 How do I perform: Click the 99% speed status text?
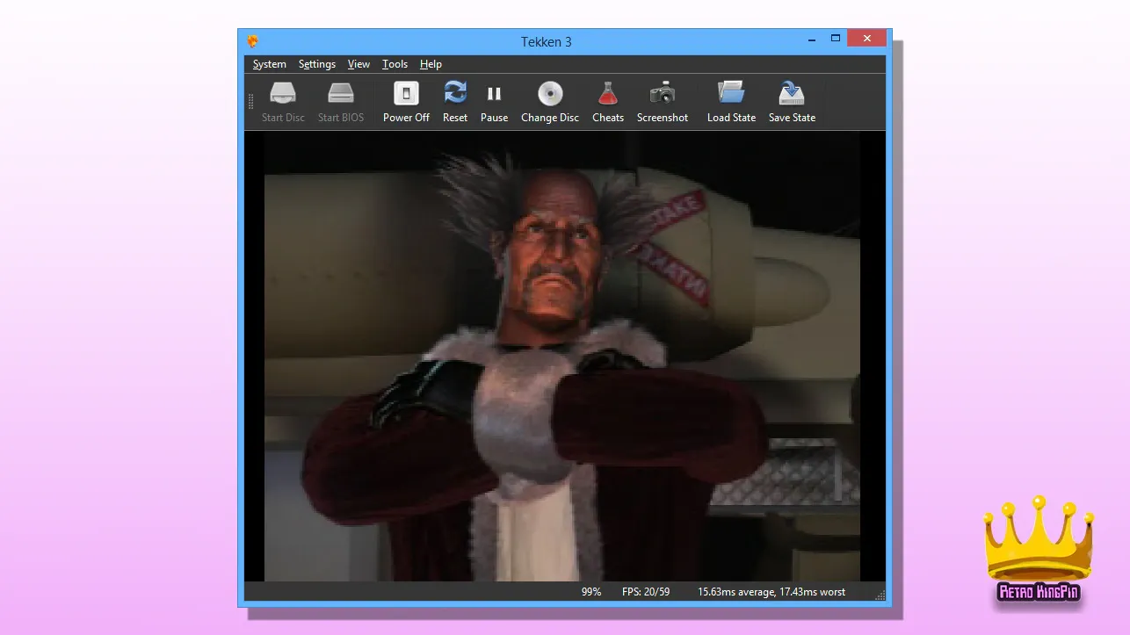point(591,592)
